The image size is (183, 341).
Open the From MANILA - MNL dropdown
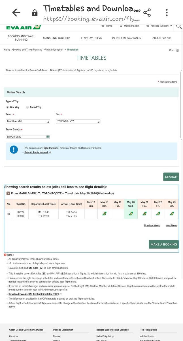pos(28,121)
